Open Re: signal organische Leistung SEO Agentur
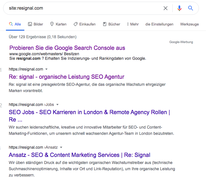Image resolution: width=206 pixels, height=177 pixels. coord(66,77)
